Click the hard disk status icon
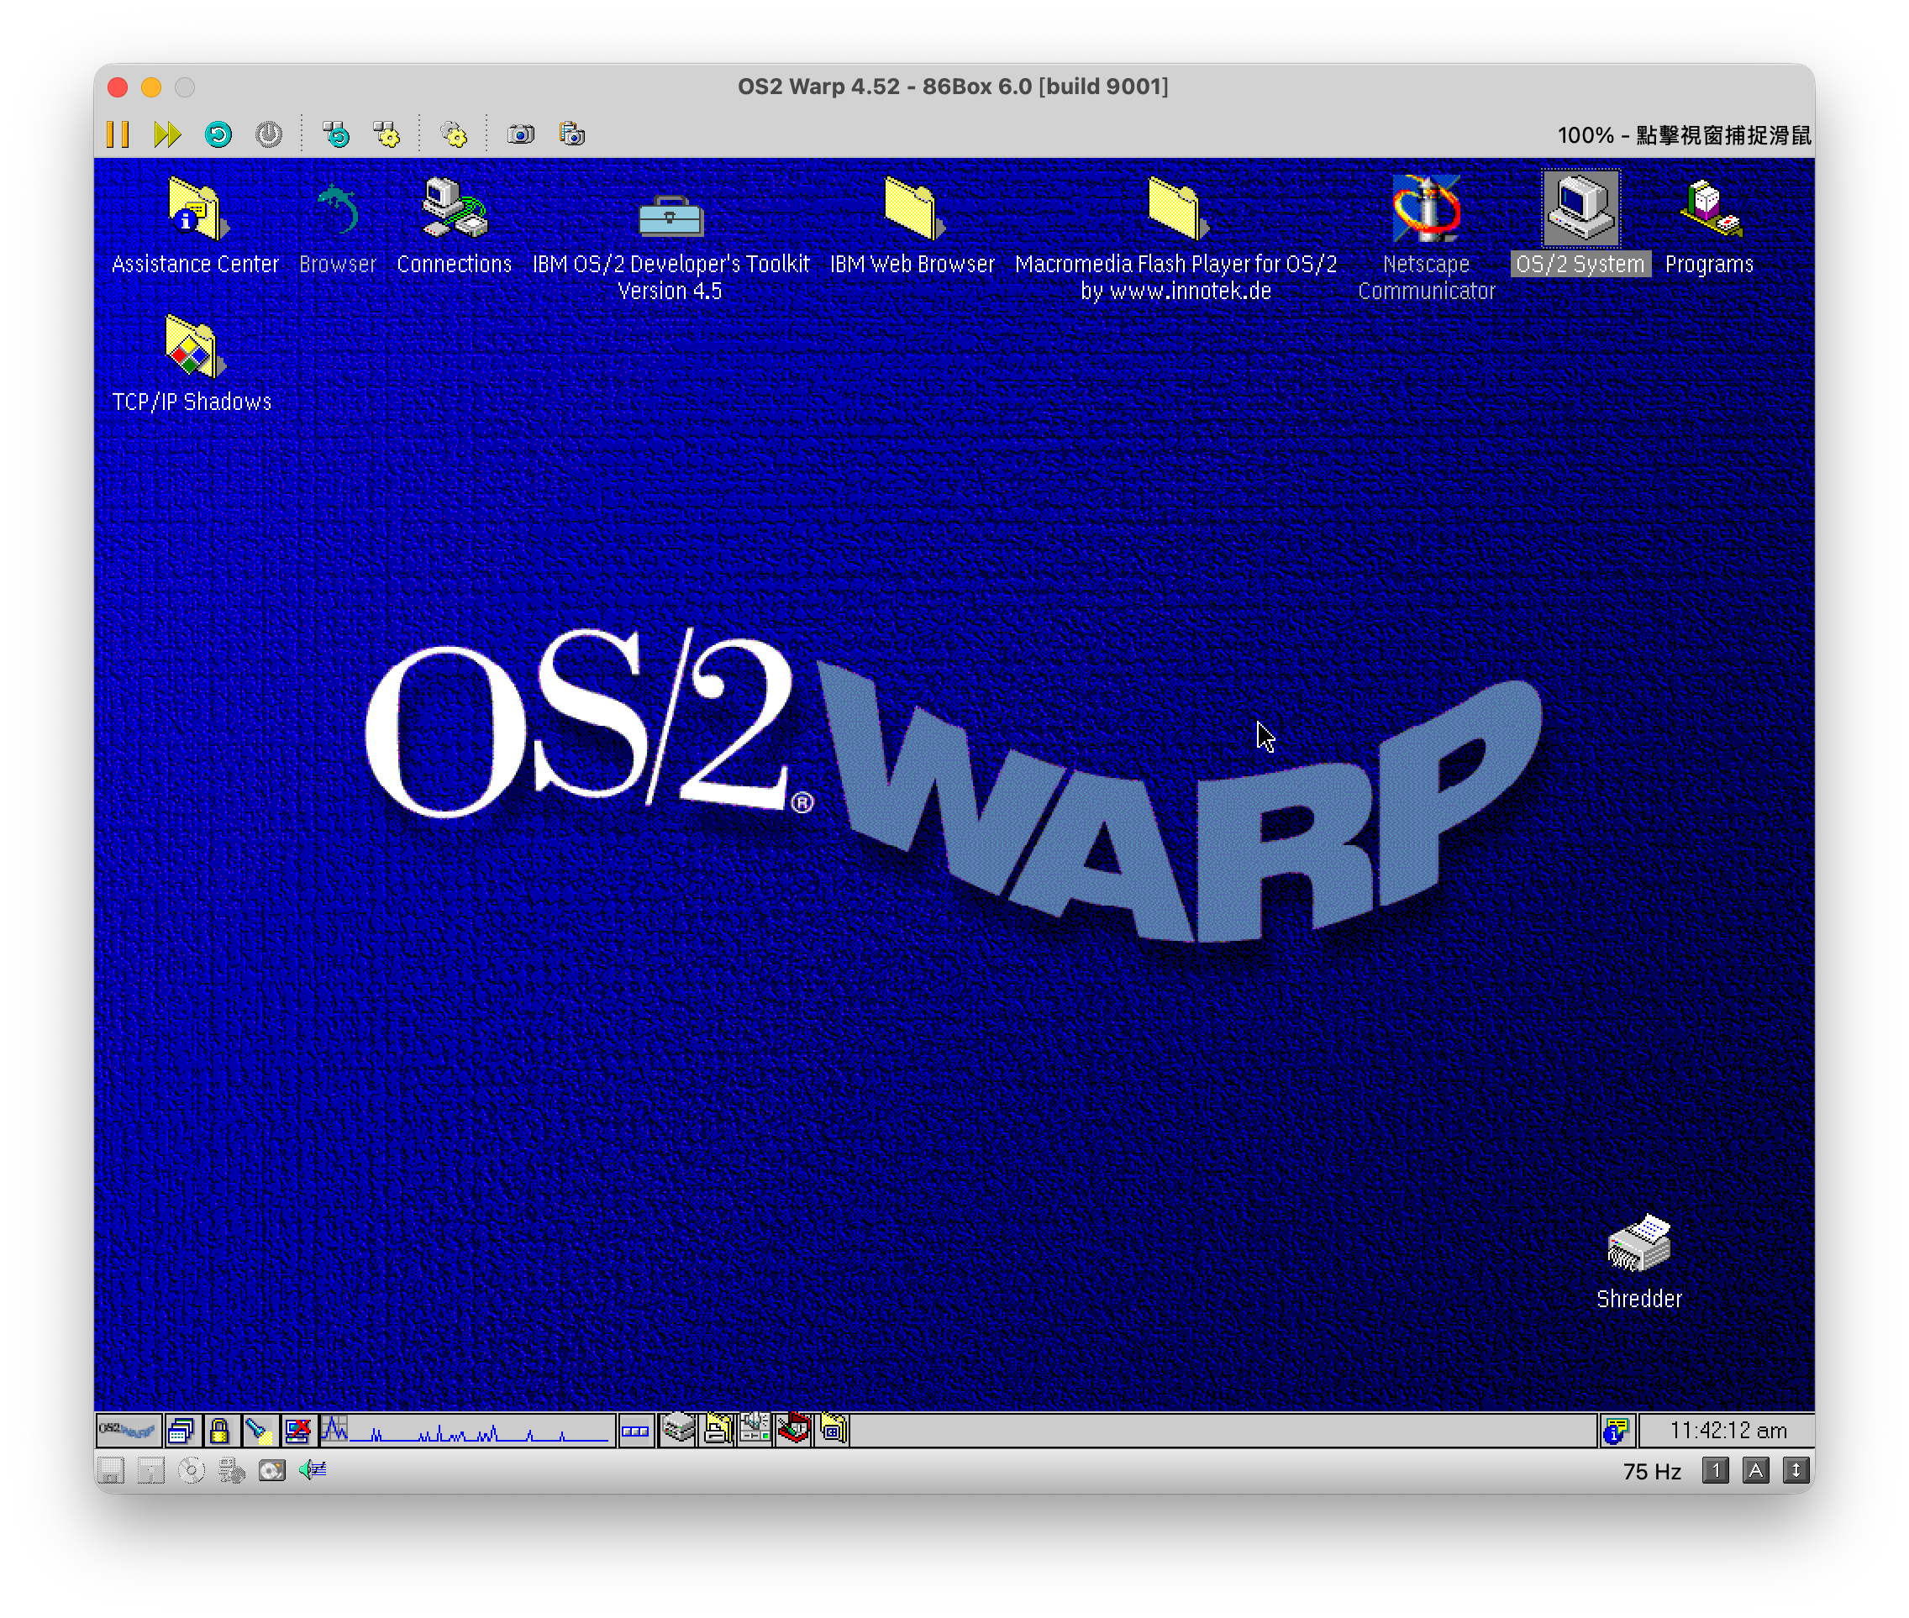Image resolution: width=1909 pixels, height=1618 pixels. click(x=271, y=1471)
